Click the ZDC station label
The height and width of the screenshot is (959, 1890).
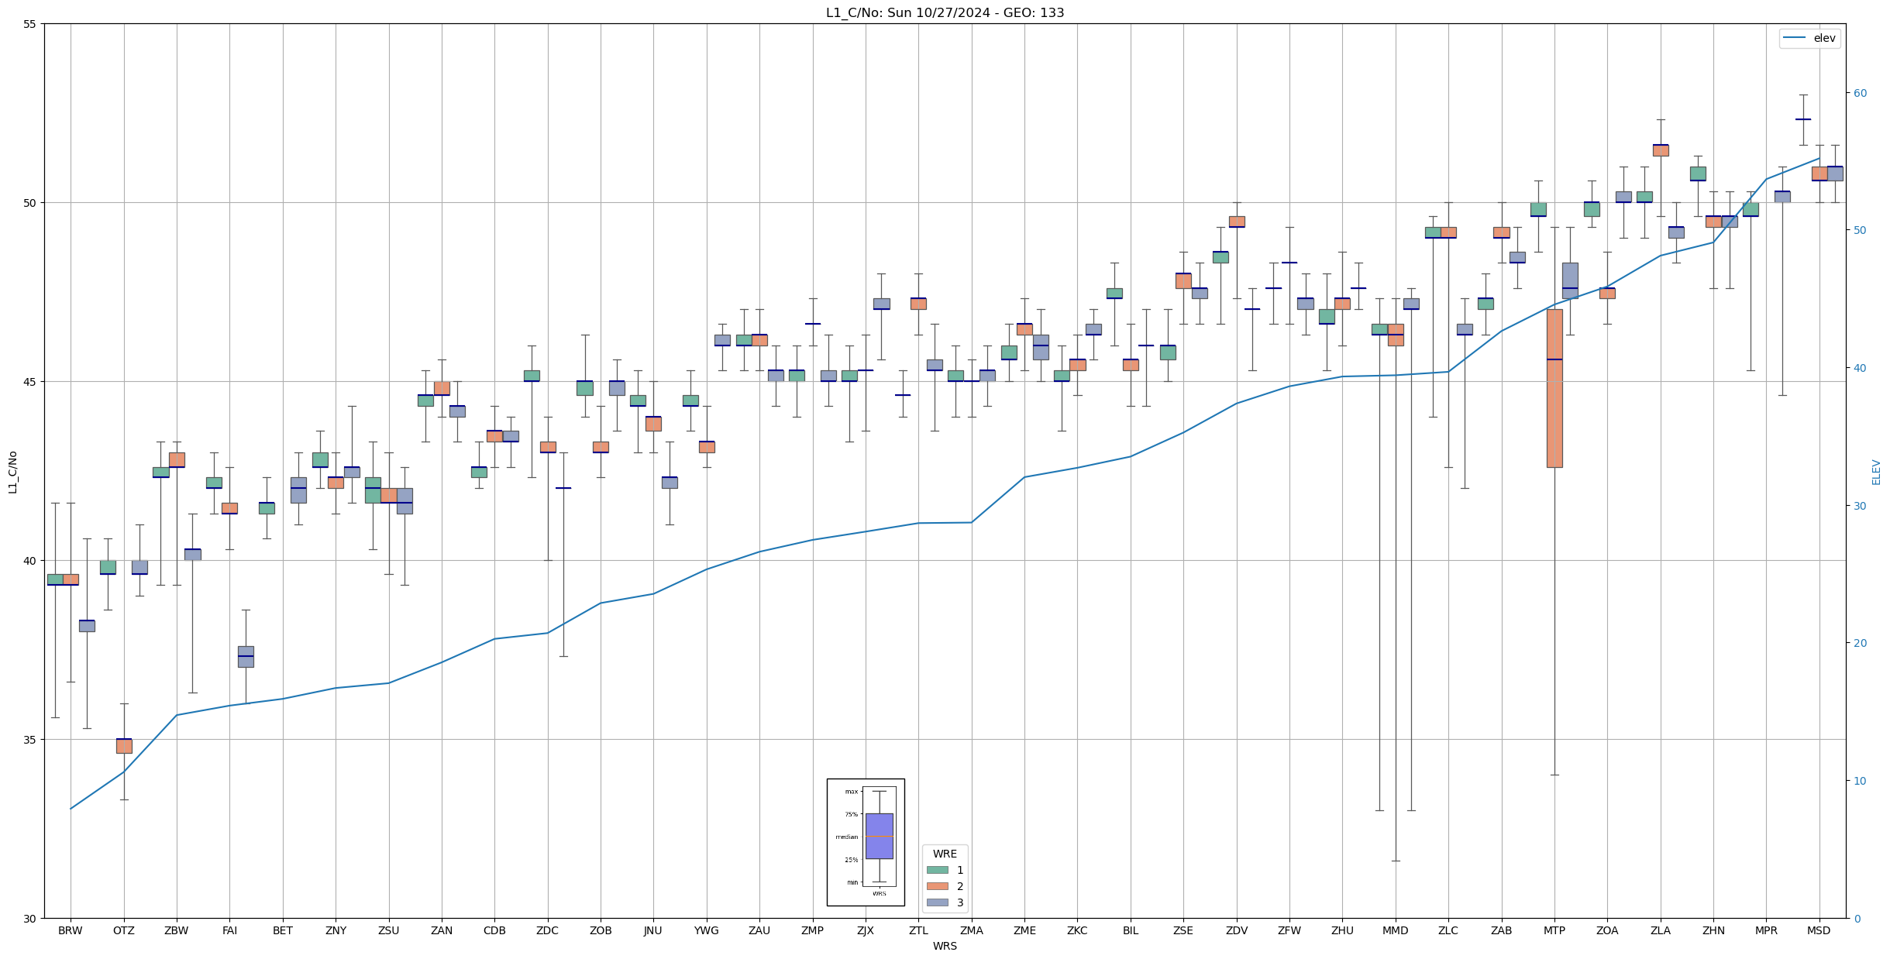[x=547, y=930]
